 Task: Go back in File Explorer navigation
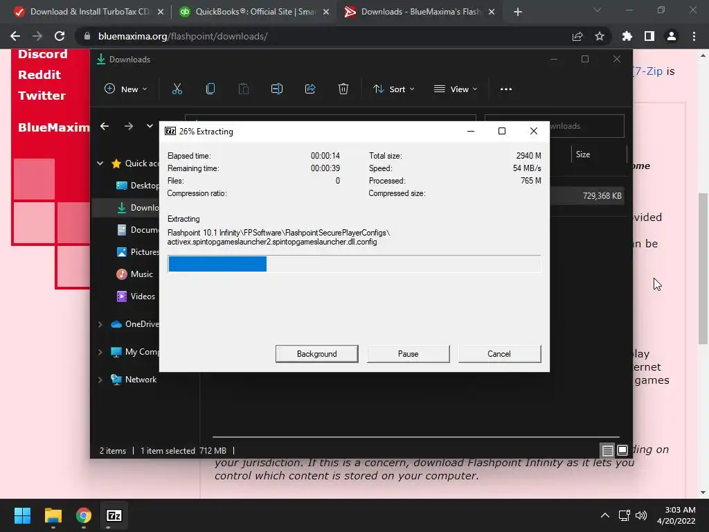[x=105, y=126]
